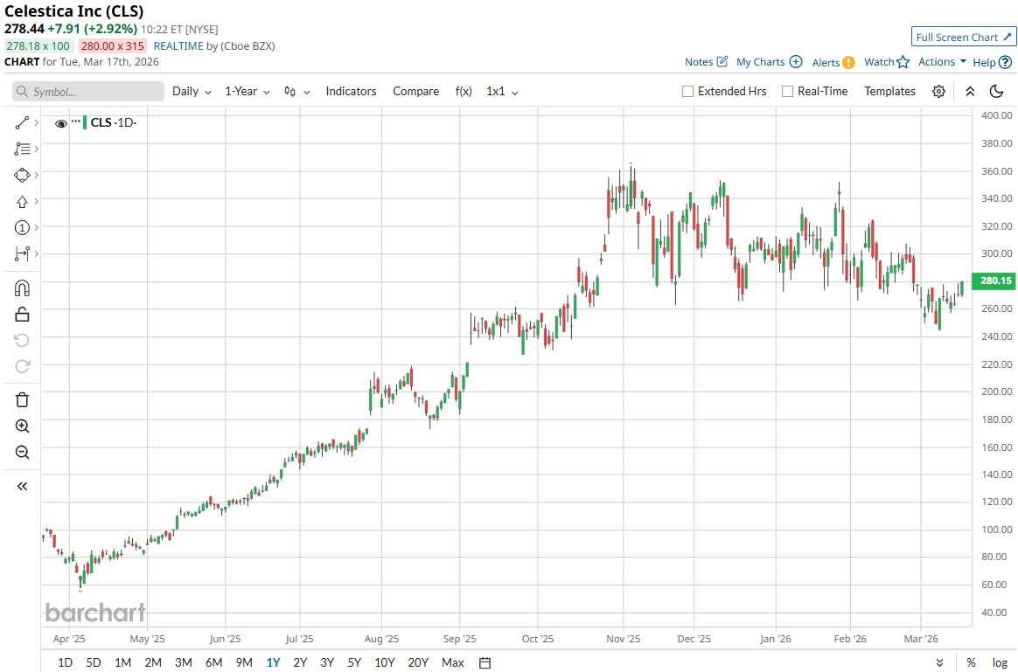Click the green bid 278.18 x 100
Viewport: 1018px width, 672px height.
(x=38, y=46)
